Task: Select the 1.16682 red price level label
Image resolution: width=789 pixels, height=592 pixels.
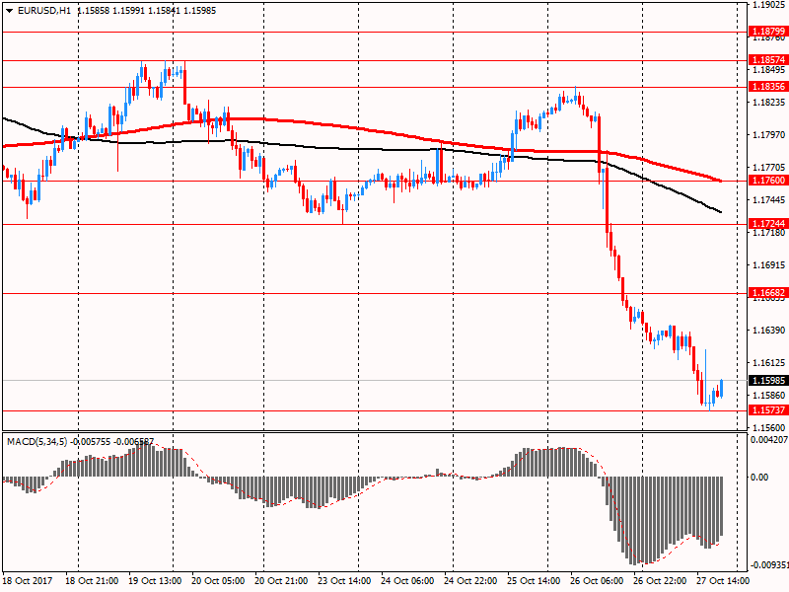Action: pos(768,292)
